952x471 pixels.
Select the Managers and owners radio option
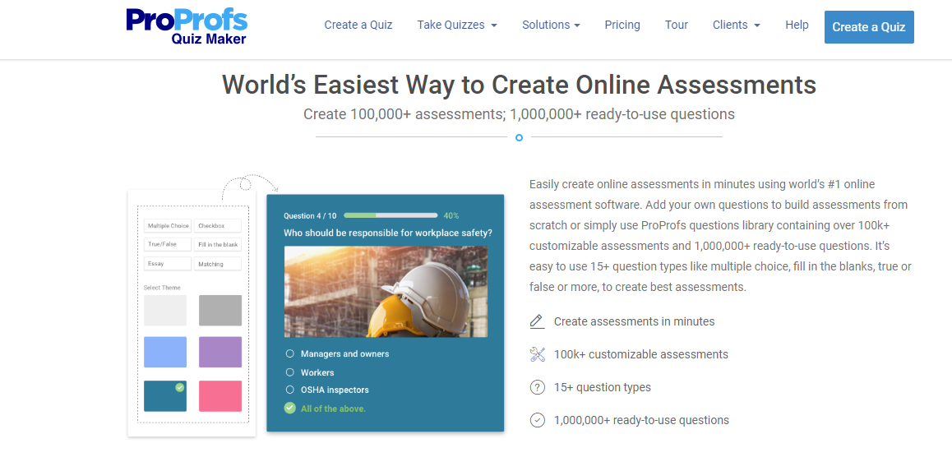pyautogui.click(x=289, y=353)
